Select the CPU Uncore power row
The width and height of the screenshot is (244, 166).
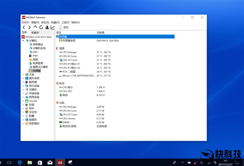115,119
